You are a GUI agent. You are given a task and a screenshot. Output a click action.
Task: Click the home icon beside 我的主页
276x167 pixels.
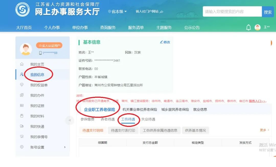[22, 64]
